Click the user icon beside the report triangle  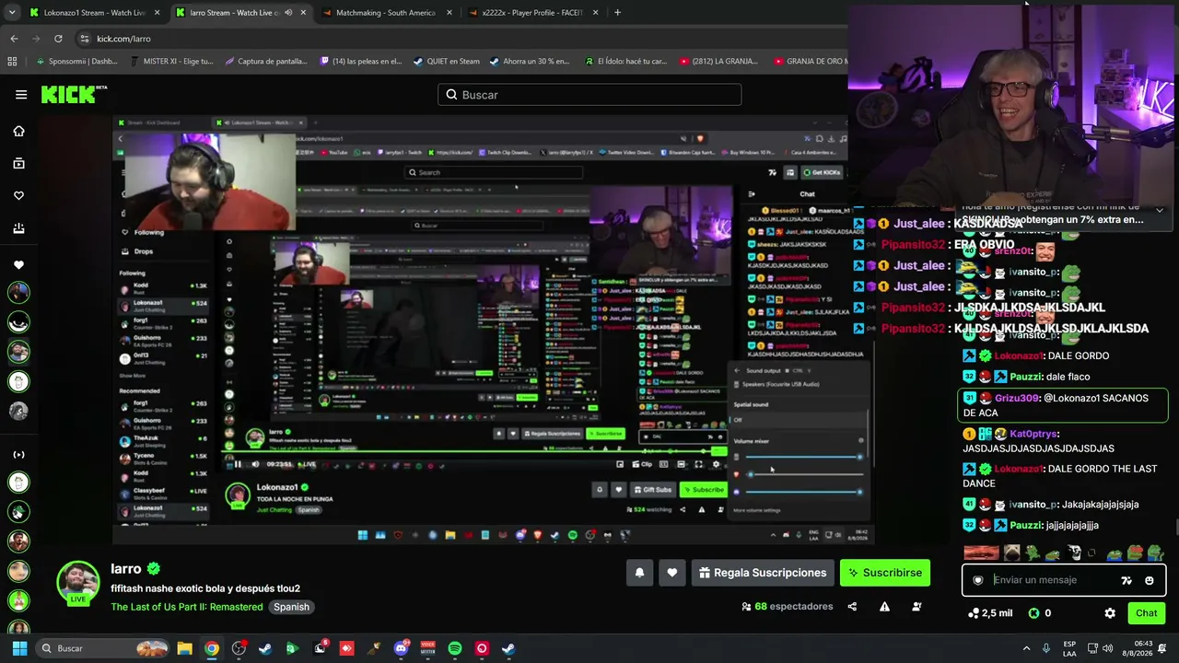point(916,607)
